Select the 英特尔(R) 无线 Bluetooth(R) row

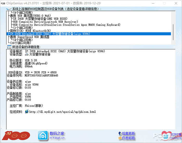[30, 31]
